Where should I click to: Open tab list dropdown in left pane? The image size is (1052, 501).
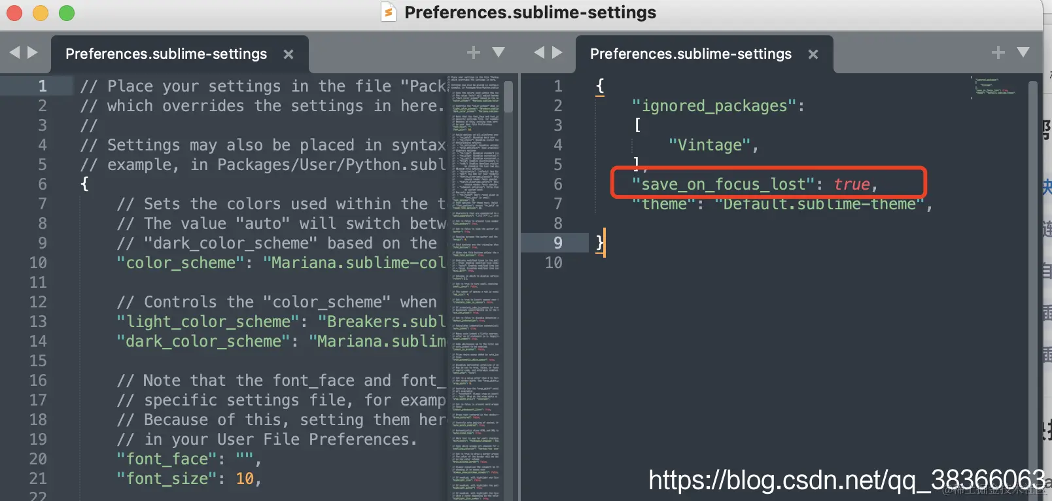(x=499, y=52)
